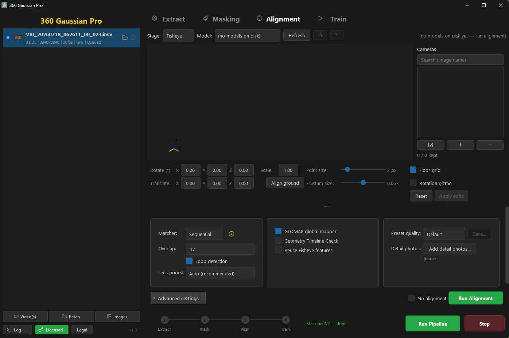Click the Cameras search field
The height and width of the screenshot is (338, 509).
click(461, 60)
